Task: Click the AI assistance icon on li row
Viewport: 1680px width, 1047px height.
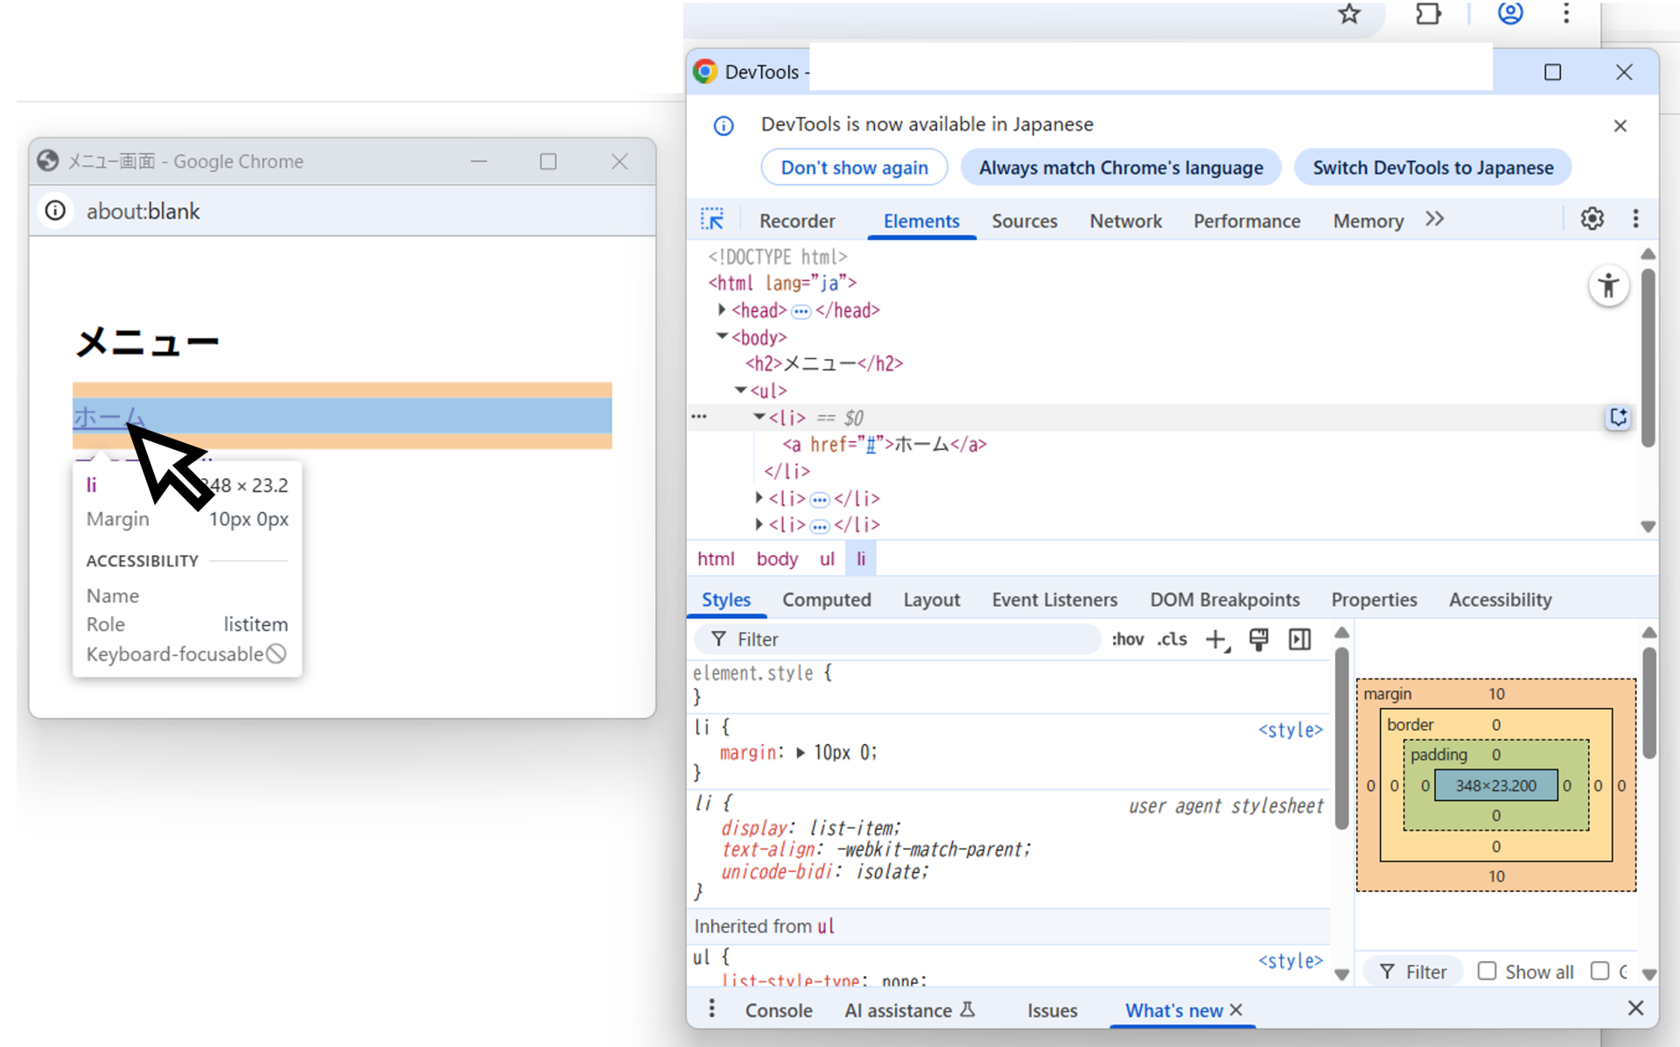Action: [1618, 418]
